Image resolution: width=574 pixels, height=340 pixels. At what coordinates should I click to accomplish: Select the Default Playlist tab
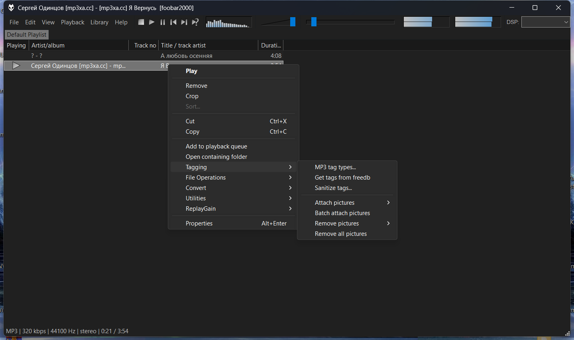pyautogui.click(x=26, y=35)
